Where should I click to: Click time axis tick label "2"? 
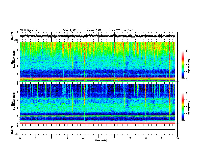52,138
